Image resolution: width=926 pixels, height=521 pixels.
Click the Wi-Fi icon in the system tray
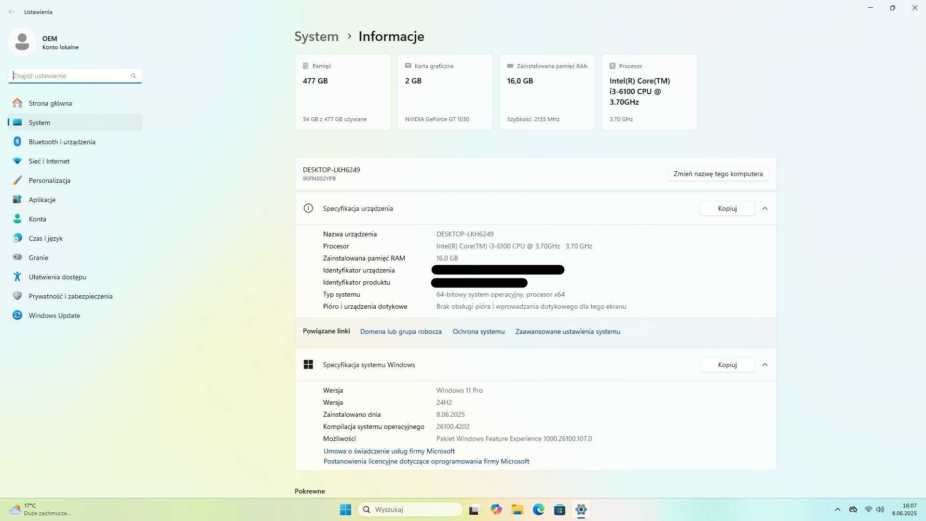coord(868,509)
